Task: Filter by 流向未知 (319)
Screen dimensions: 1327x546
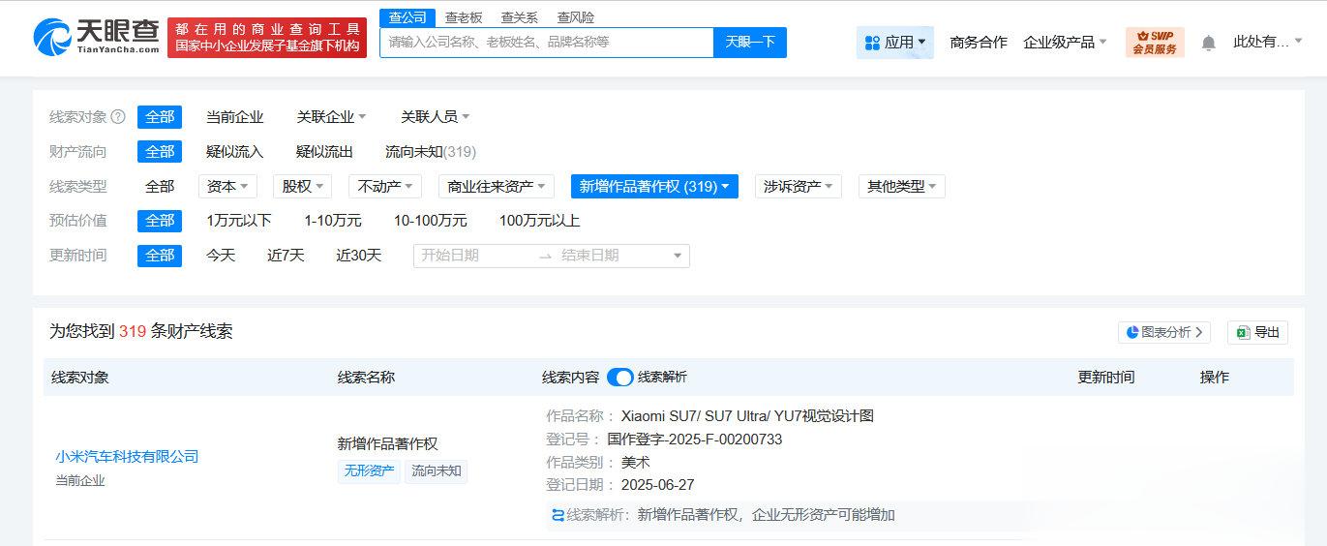Action: [431, 152]
